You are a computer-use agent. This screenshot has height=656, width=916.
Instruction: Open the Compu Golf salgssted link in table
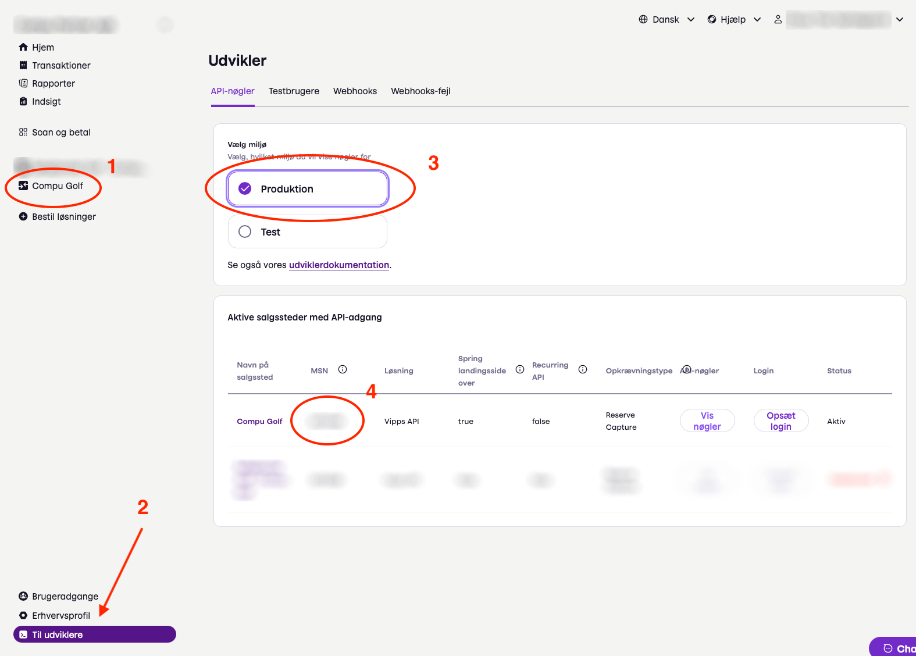259,421
